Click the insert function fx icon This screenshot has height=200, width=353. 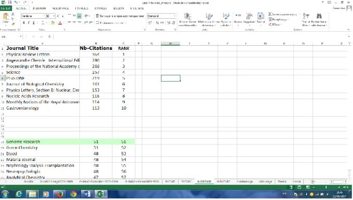(x=49, y=36)
